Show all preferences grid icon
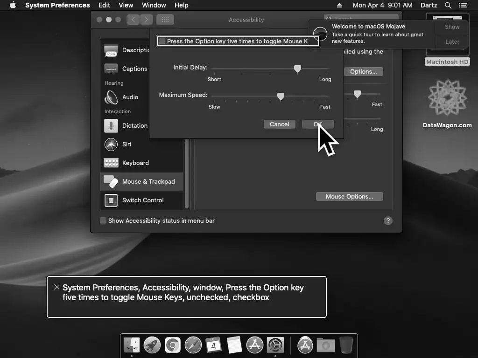The width and height of the screenshot is (478, 358). [x=165, y=20]
